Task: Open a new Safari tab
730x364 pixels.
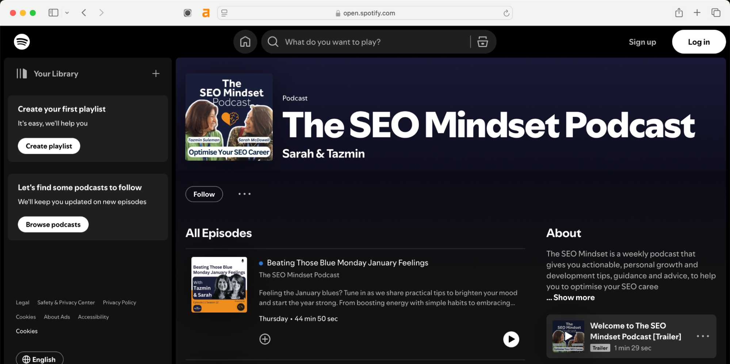Action: pos(697,13)
